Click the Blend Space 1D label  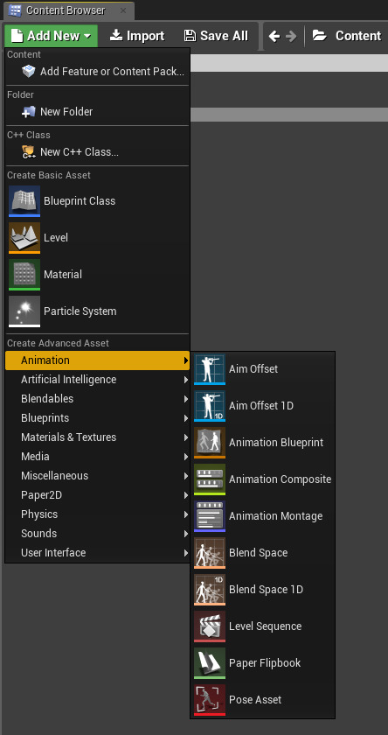click(x=266, y=589)
